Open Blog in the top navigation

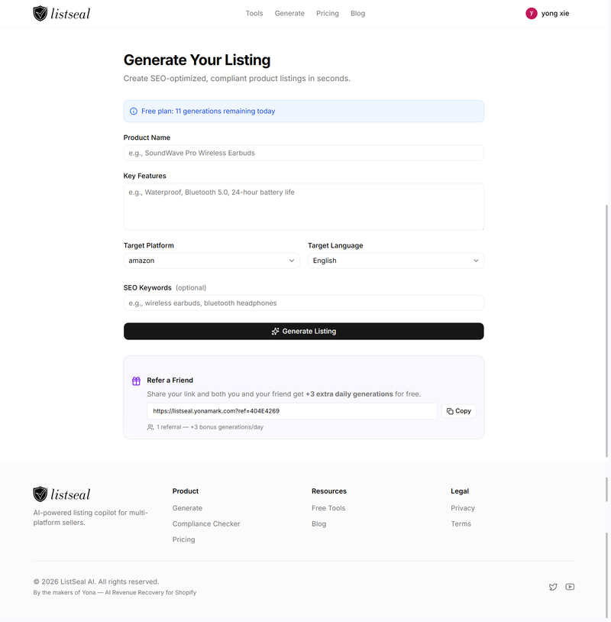(x=357, y=14)
